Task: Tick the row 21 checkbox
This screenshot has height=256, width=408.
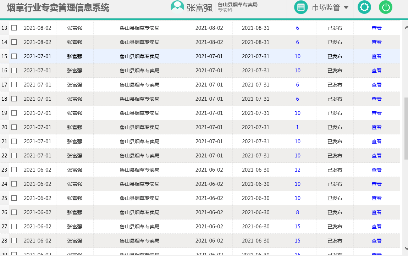Action: [14, 141]
